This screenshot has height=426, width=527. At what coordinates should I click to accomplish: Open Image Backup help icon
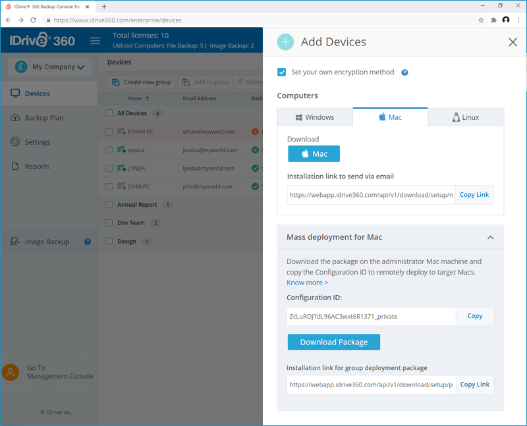88,242
